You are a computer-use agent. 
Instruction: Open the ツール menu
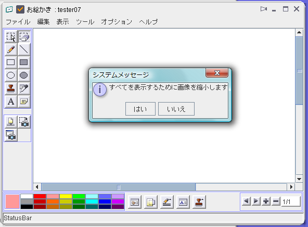[x=85, y=22]
